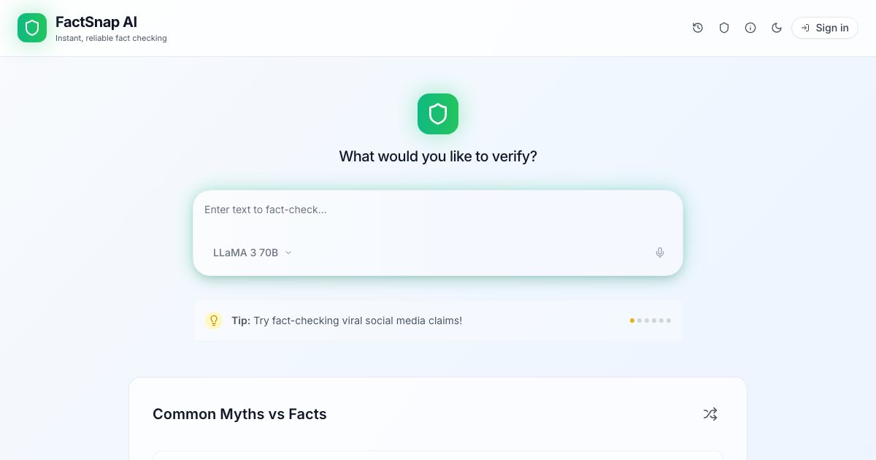This screenshot has width=876, height=460.
Task: Click the shield icon in the top toolbar
Action: coord(724,28)
